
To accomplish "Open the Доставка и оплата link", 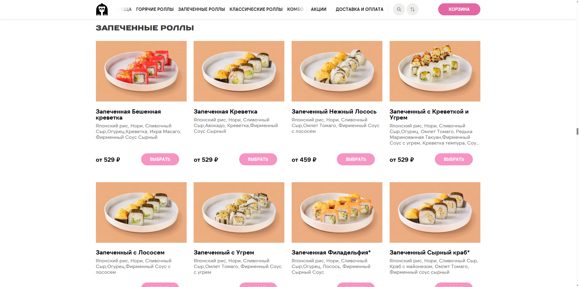I will tap(359, 9).
